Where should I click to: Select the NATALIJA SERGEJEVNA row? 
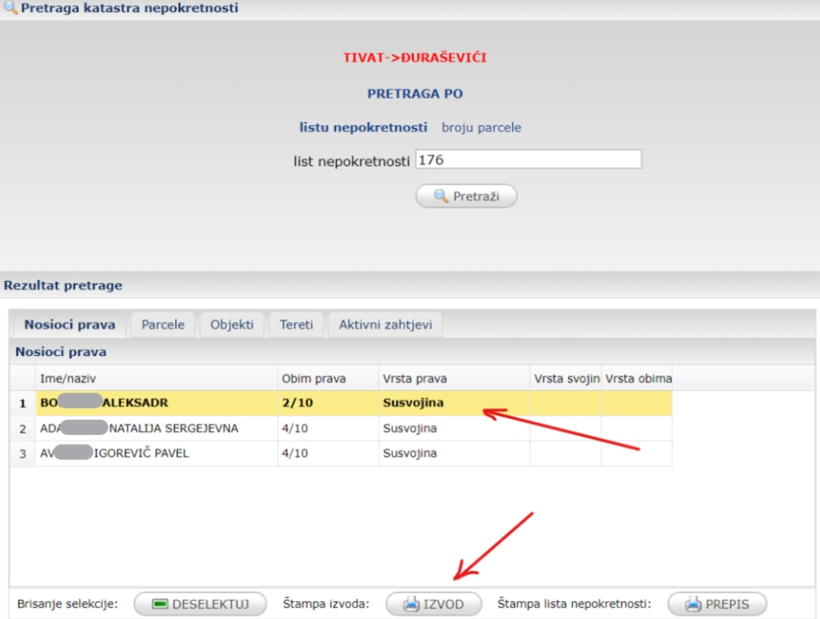(x=341, y=428)
